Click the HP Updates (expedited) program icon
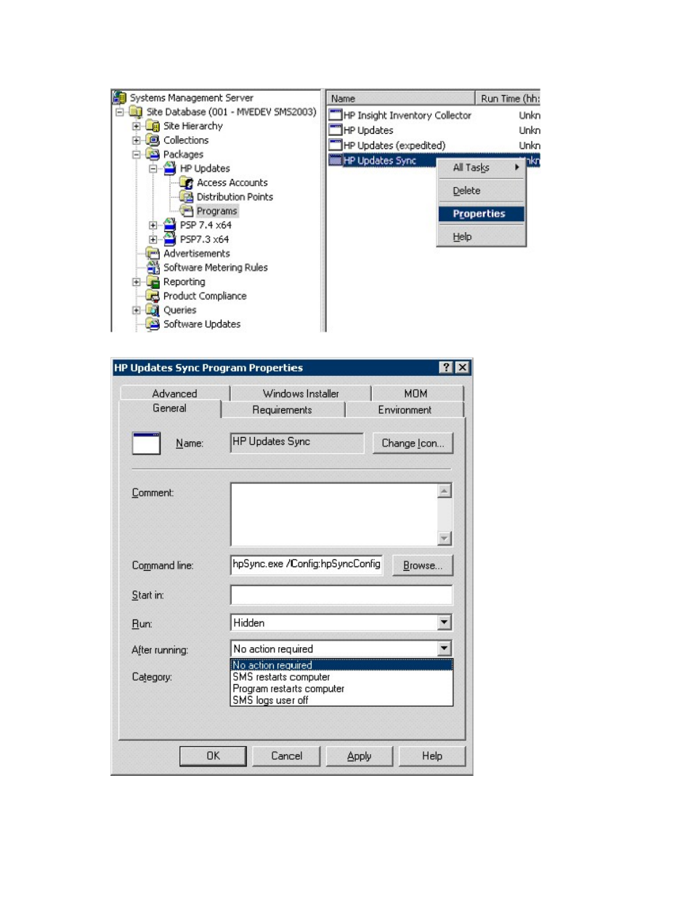 [336, 145]
